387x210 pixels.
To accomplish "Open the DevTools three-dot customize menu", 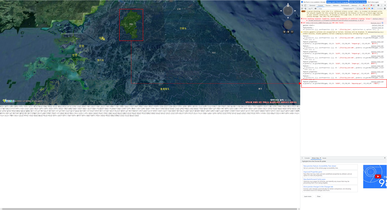I will [x=382, y=5].
